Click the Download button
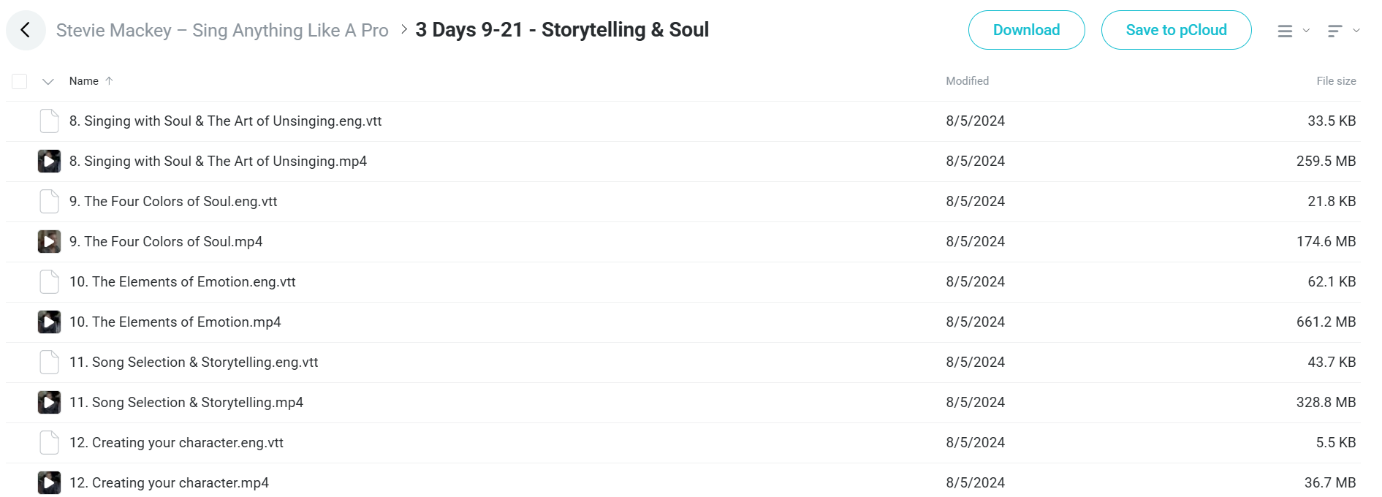The height and width of the screenshot is (497, 1382). [x=1026, y=30]
